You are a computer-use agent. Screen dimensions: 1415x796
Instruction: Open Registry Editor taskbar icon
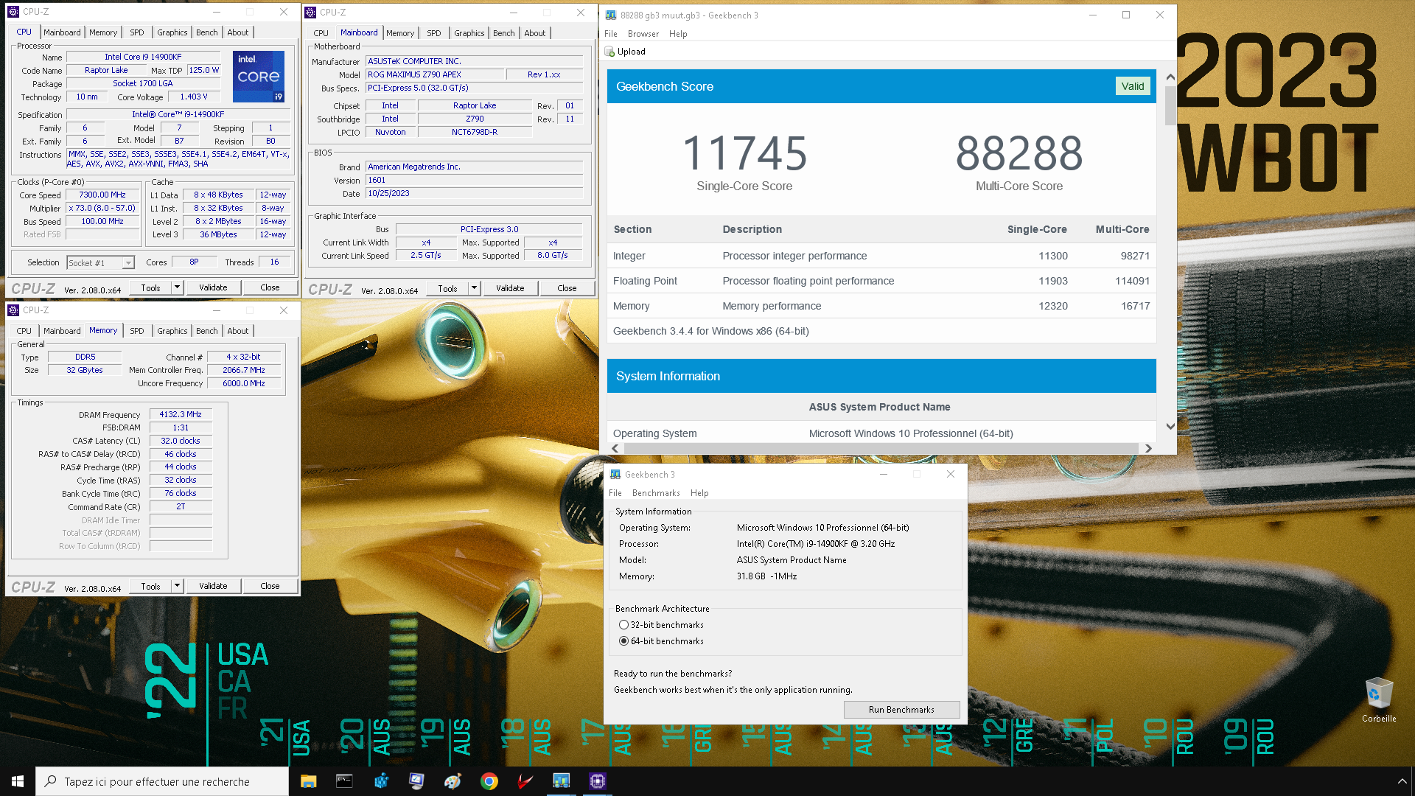coord(380,781)
